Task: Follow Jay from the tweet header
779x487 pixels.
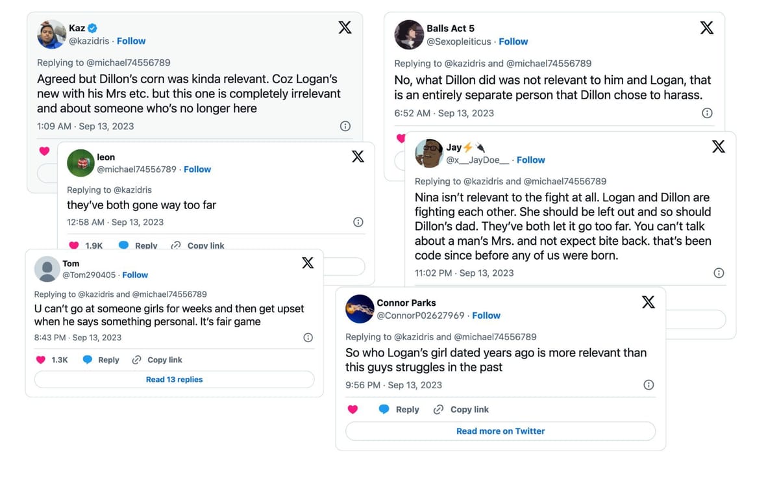Action: click(530, 160)
